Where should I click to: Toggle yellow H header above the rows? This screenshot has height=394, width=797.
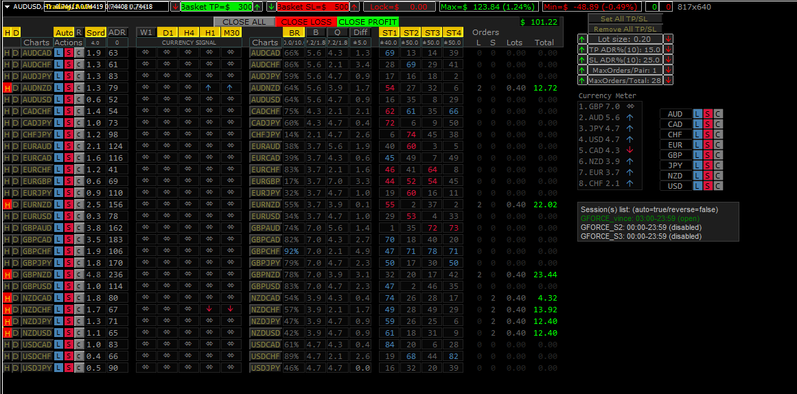tap(7, 32)
